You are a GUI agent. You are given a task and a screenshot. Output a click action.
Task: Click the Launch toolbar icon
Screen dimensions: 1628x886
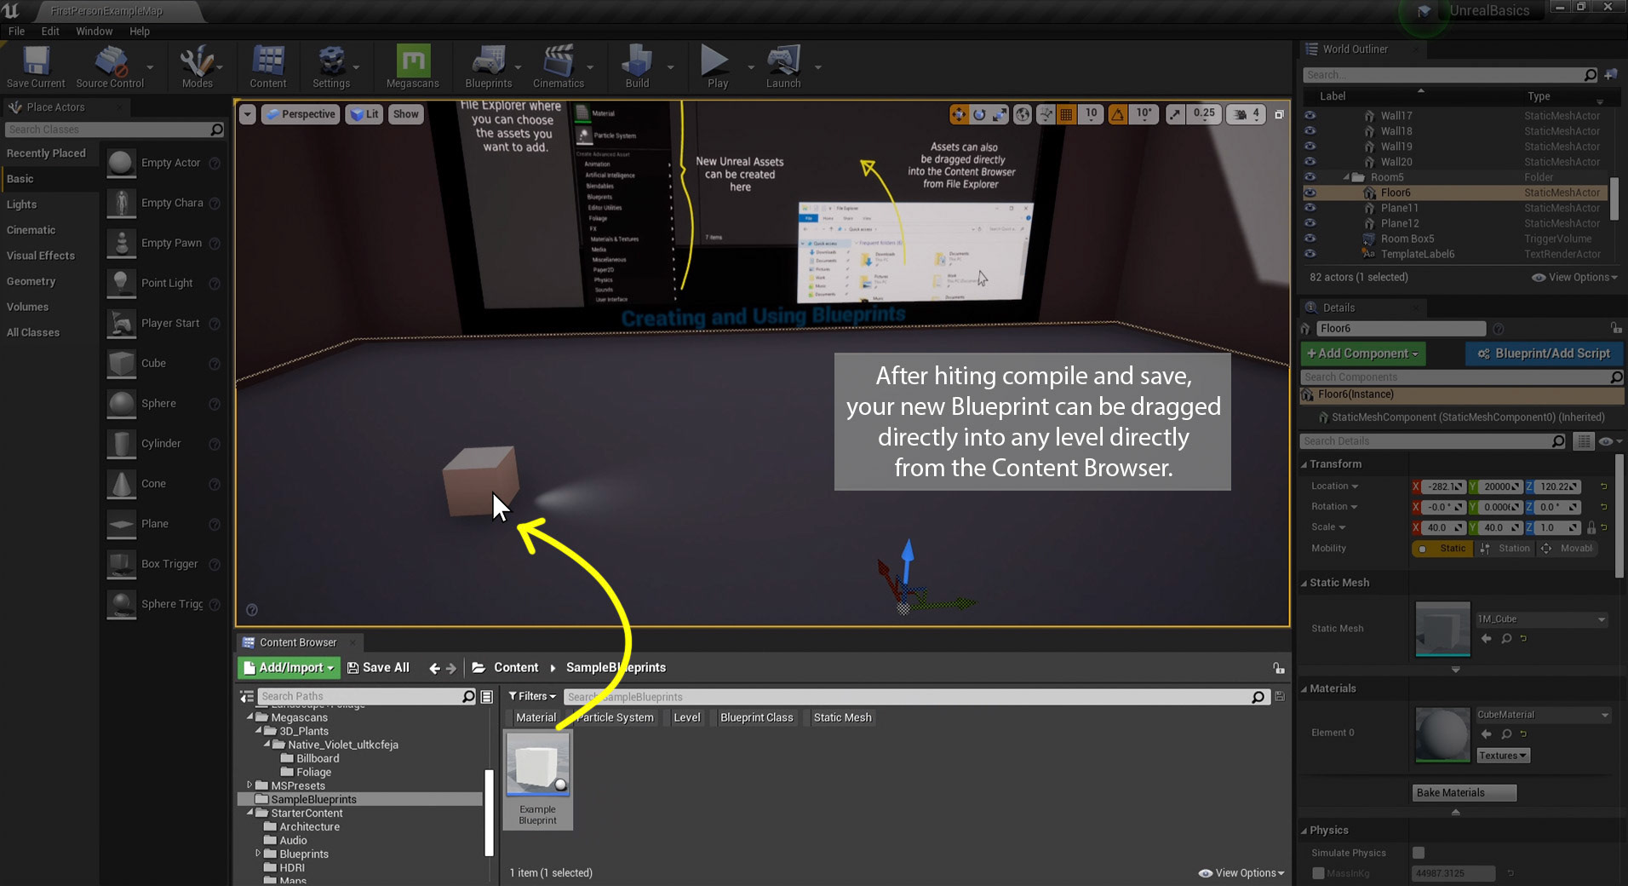(783, 66)
